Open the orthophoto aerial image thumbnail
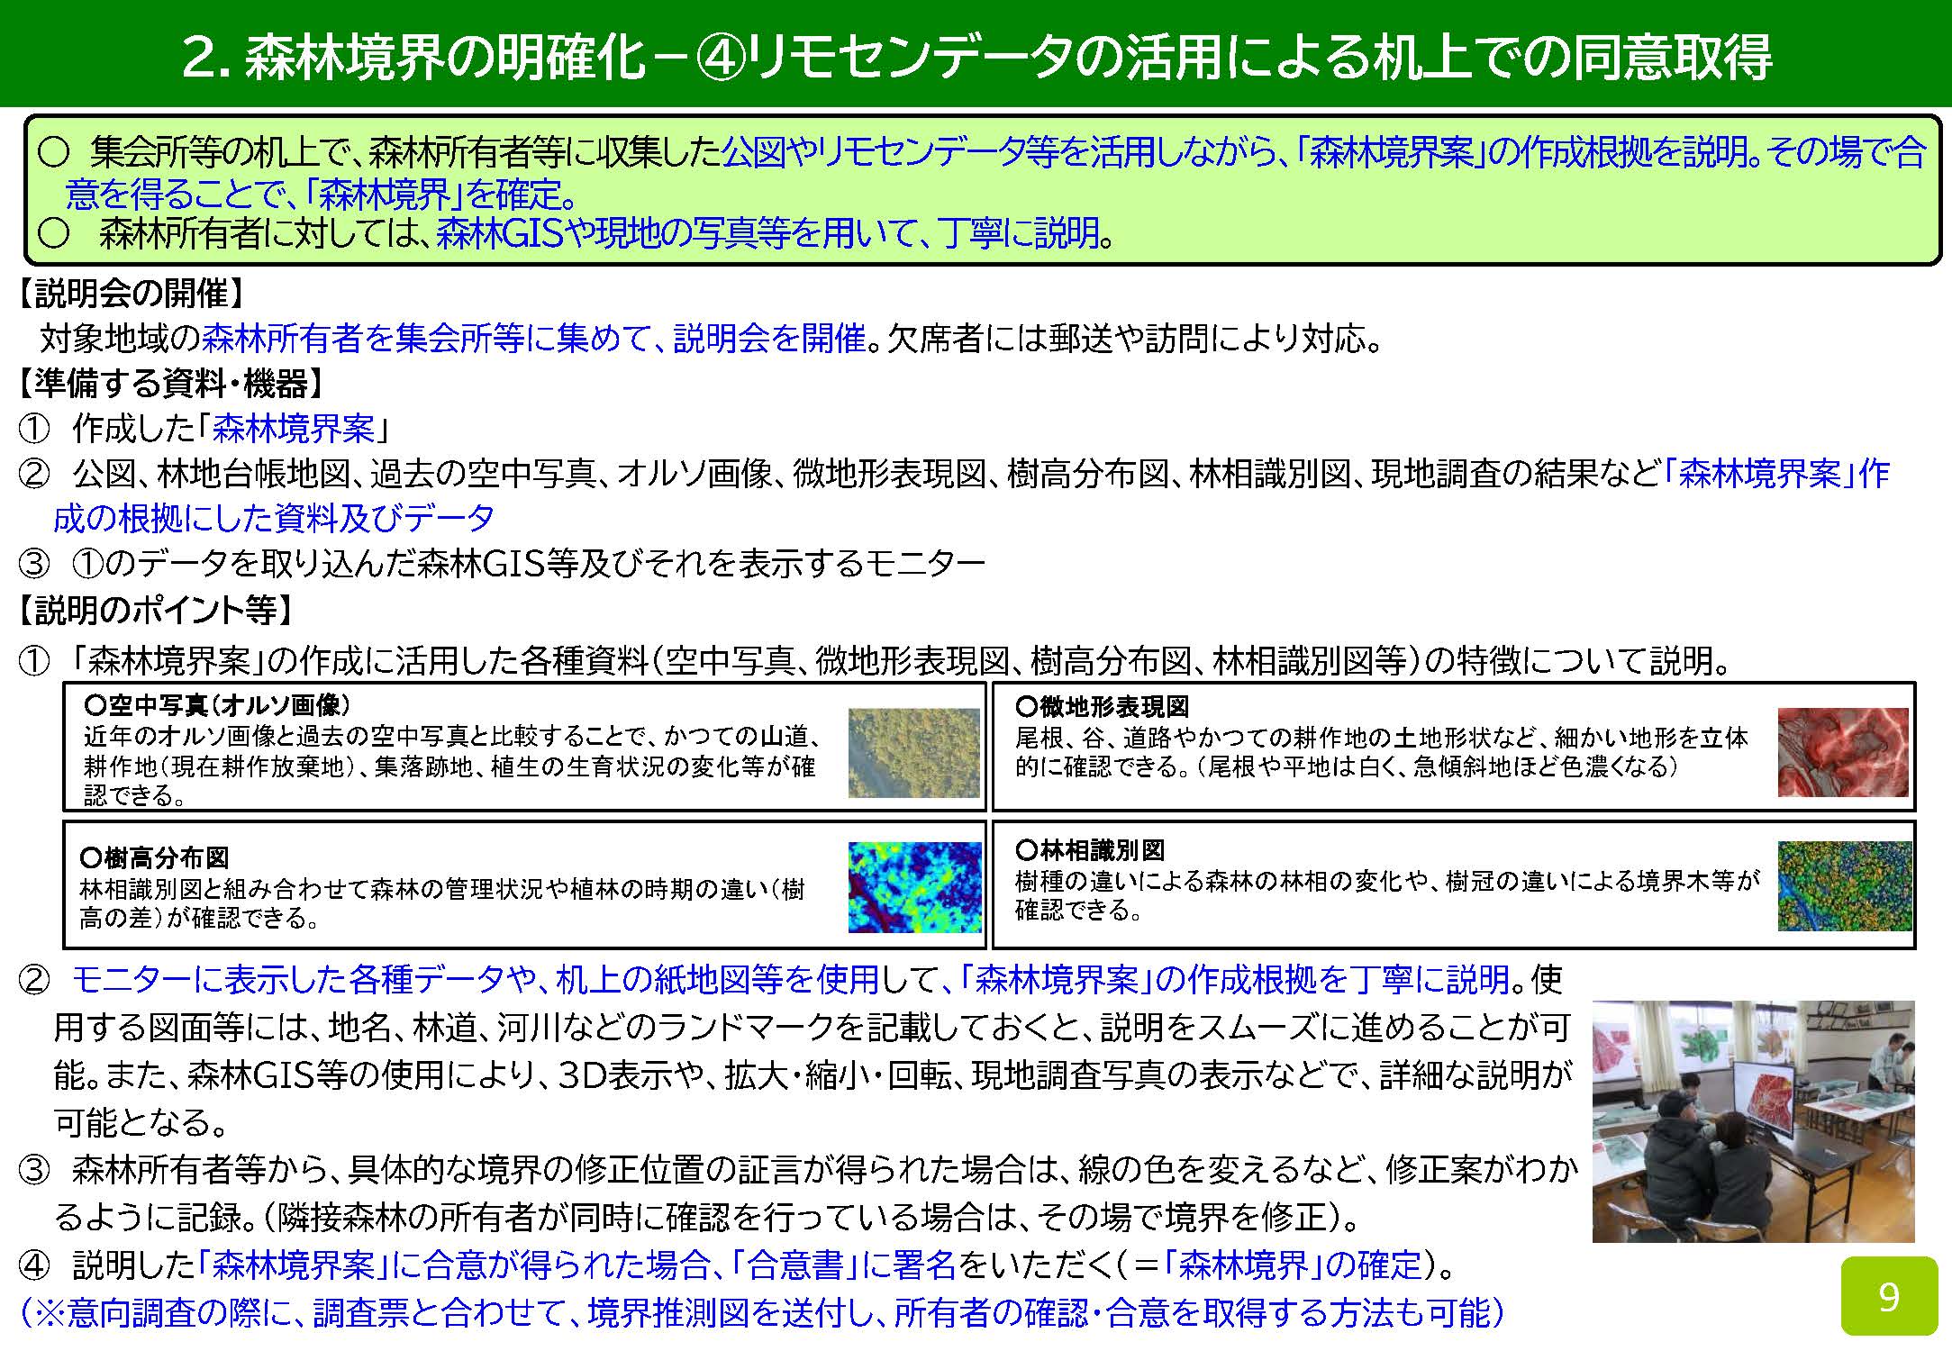This screenshot has height=1351, width=1952. 913,752
